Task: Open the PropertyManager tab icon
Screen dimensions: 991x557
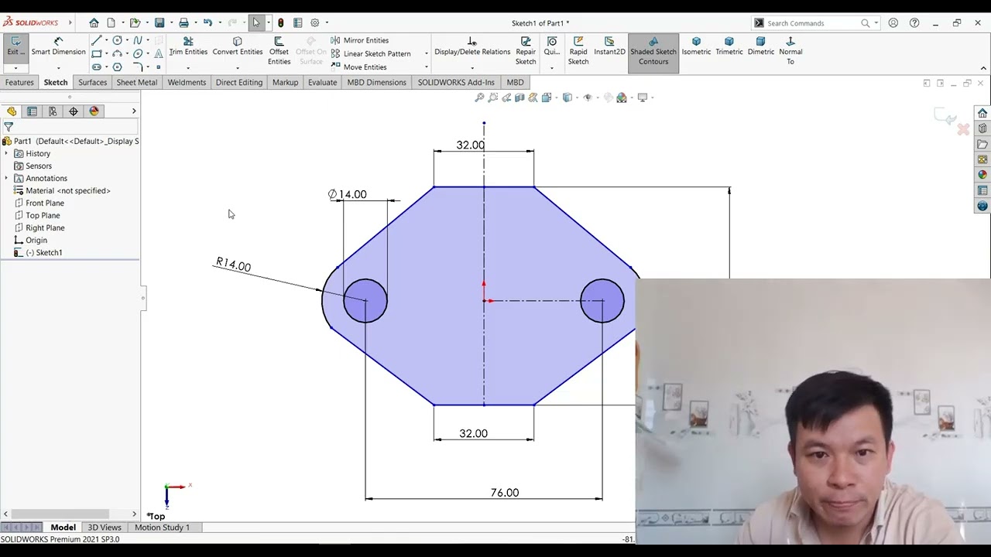Action: click(32, 111)
